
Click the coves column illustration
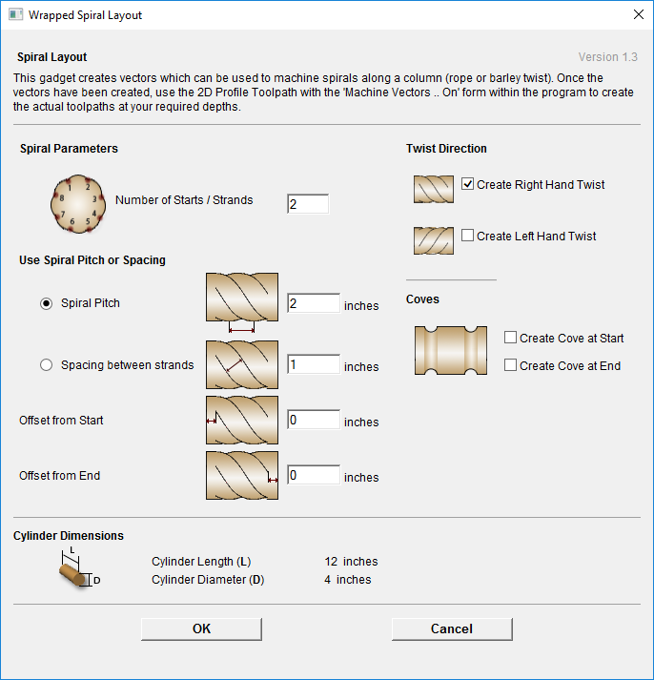click(x=451, y=350)
